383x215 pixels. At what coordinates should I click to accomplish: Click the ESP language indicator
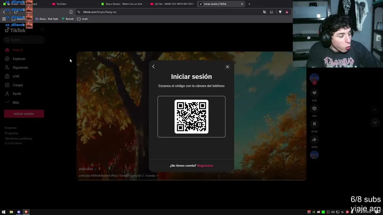[x=358, y=212]
